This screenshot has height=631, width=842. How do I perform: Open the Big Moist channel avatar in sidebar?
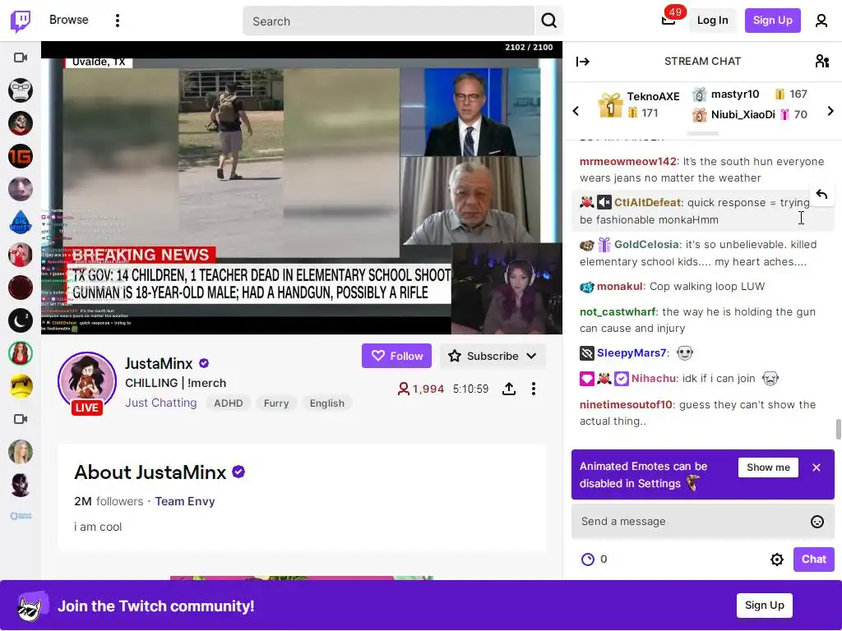(x=21, y=222)
